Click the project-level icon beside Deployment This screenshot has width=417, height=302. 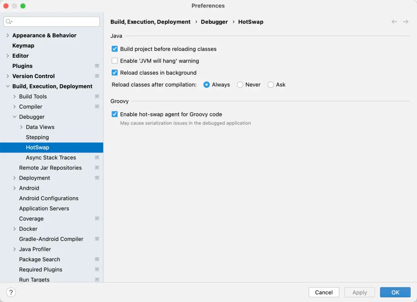pyautogui.click(x=97, y=178)
